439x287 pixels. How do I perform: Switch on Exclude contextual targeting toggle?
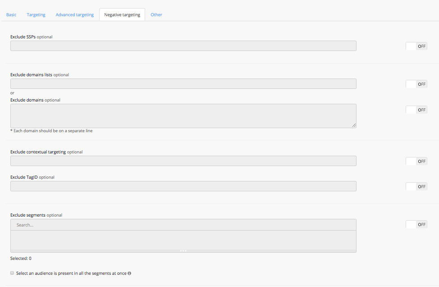click(x=416, y=161)
